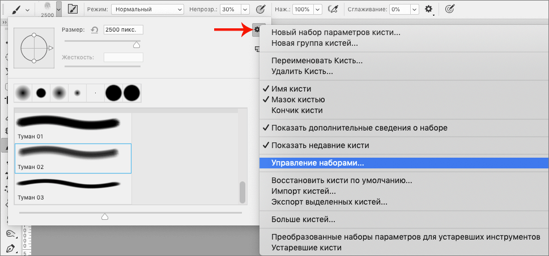Choose Новый набор параметров кисти...
This screenshot has height=256, width=549.
(x=336, y=33)
